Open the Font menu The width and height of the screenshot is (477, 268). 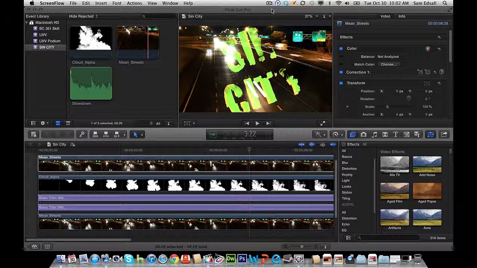coord(117,3)
